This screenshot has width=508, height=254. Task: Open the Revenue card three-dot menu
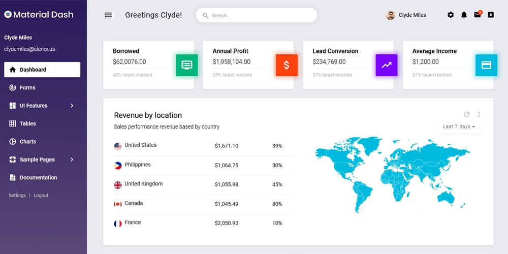pos(479,115)
